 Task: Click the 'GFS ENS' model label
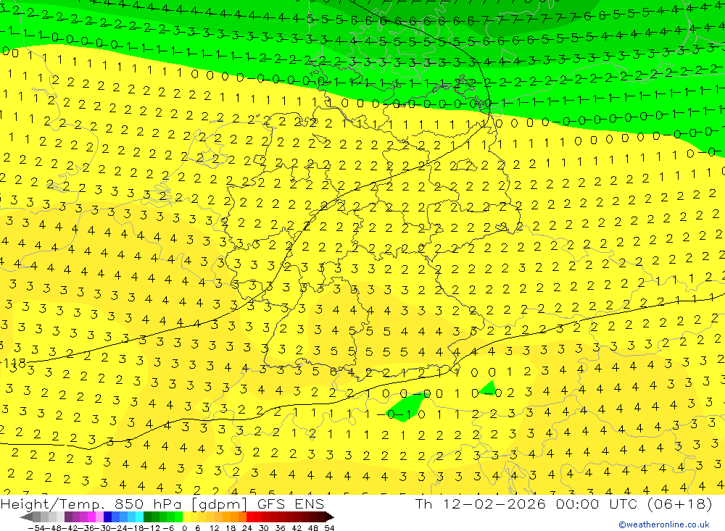tap(291, 504)
